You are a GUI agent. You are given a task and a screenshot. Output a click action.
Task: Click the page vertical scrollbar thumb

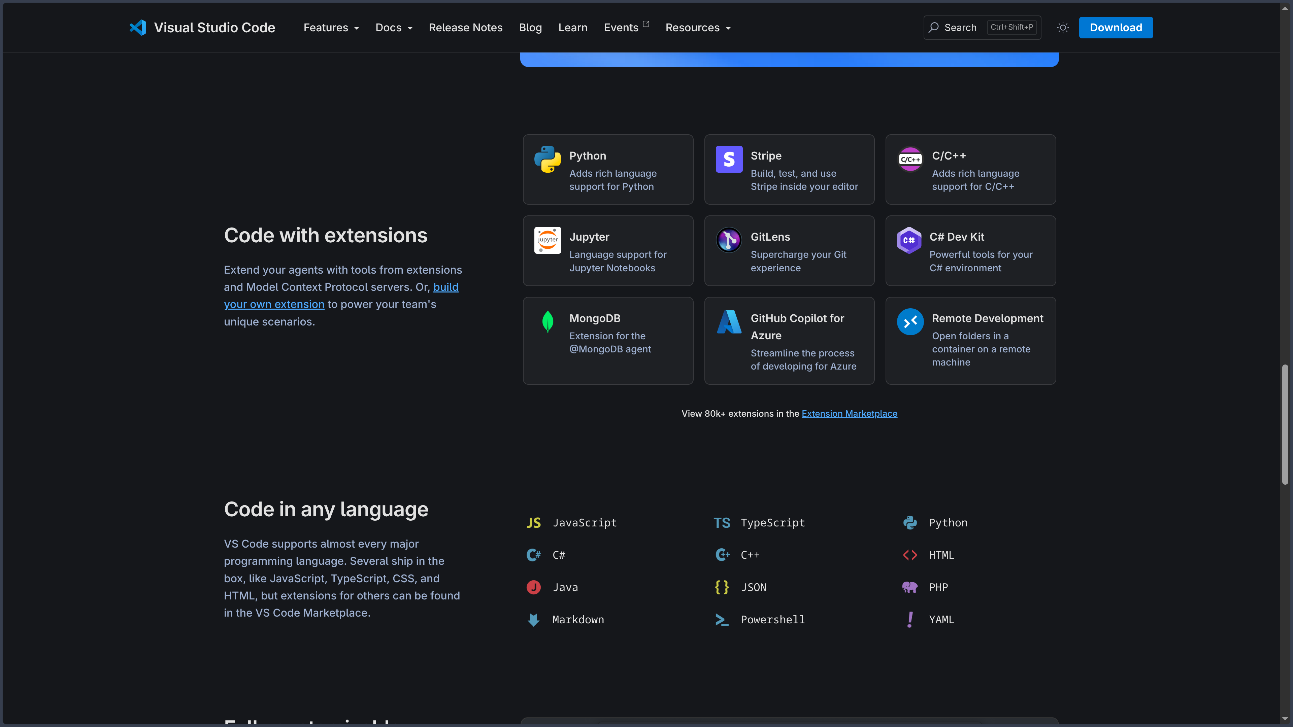[x=1285, y=424]
